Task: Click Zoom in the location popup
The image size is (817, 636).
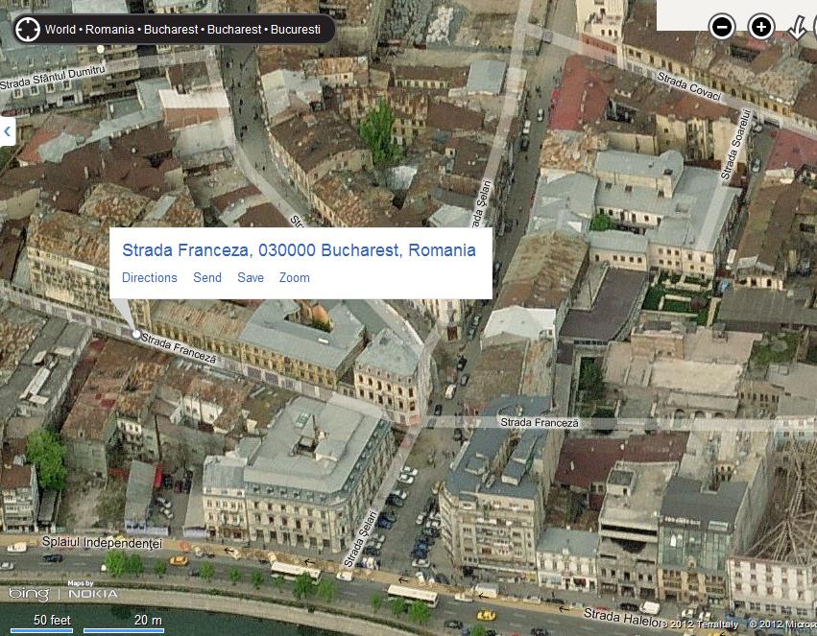Action: (x=295, y=278)
